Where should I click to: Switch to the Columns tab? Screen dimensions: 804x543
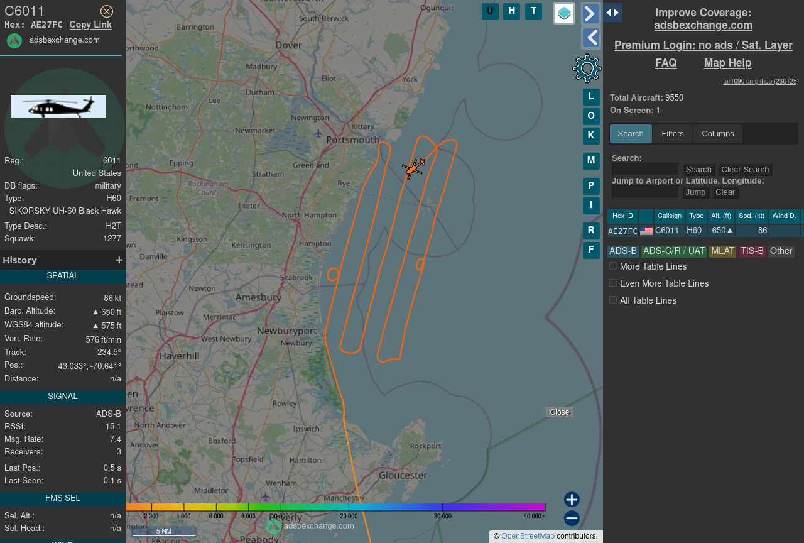coord(718,134)
